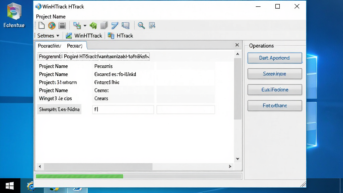Click the gray window box toolbar icon
The width and height of the screenshot is (343, 193).
click(x=62, y=25)
